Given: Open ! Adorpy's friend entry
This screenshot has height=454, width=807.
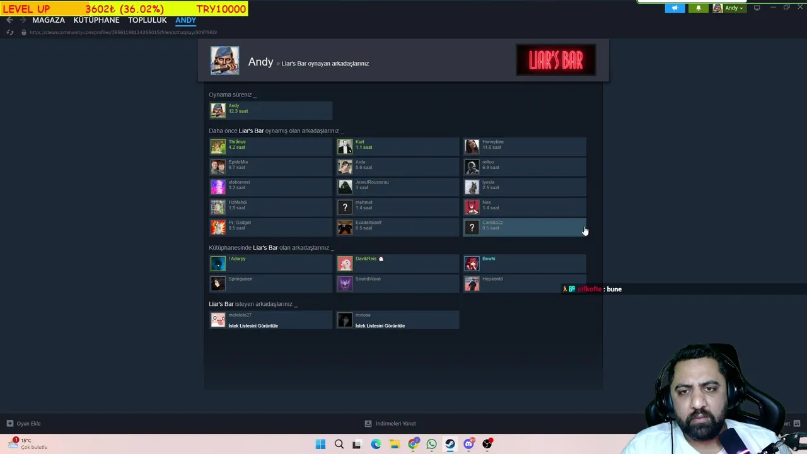Looking at the screenshot, I should coord(271,263).
